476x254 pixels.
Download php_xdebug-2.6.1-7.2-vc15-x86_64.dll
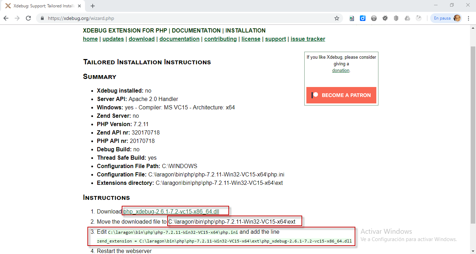coord(171,211)
